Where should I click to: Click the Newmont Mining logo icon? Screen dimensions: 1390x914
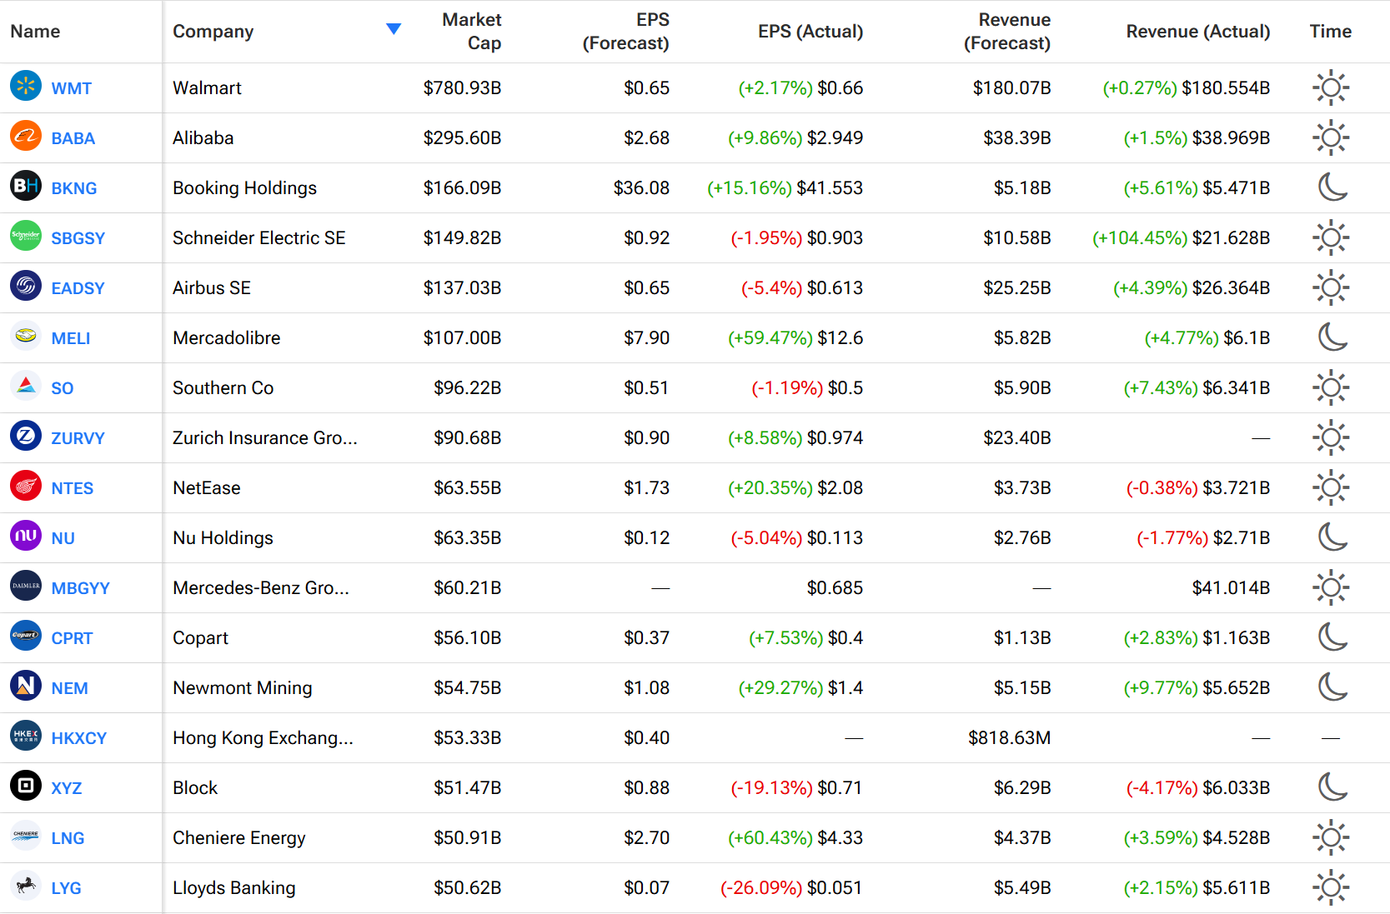coord(26,686)
